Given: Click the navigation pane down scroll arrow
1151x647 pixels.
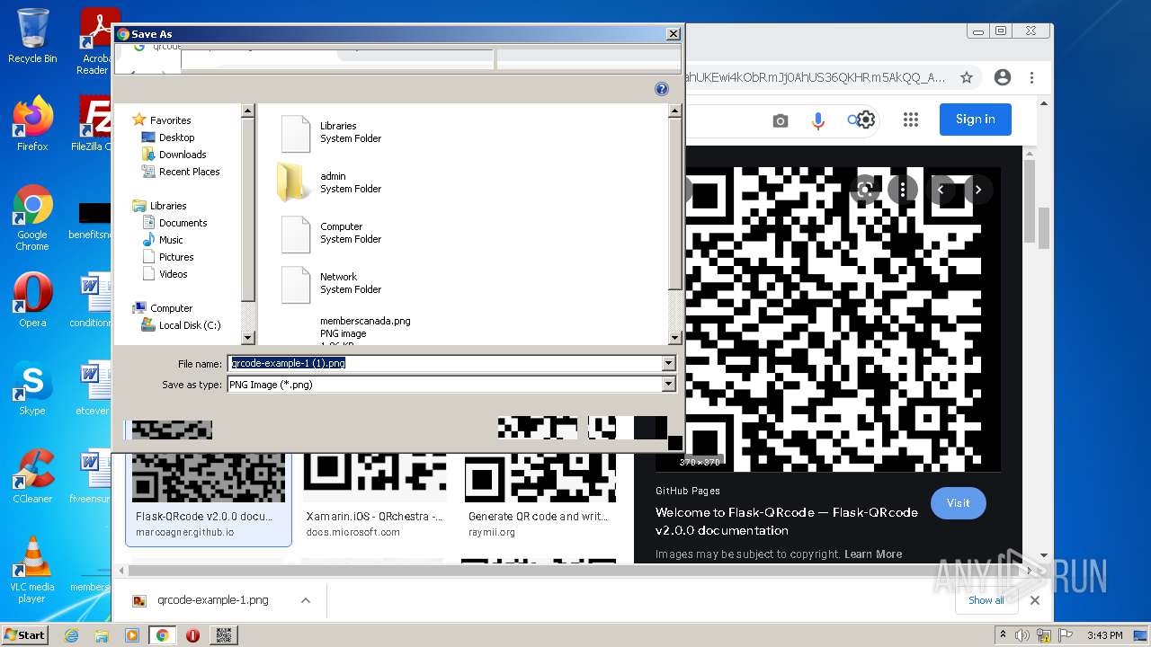Looking at the screenshot, I should [x=248, y=338].
